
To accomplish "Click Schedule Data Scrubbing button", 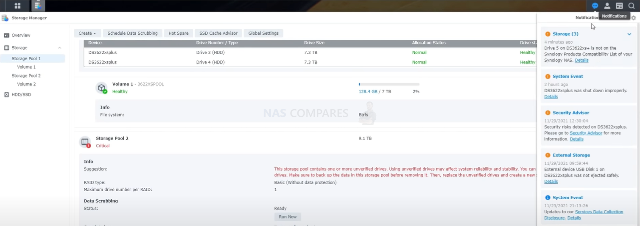I will tap(132, 33).
